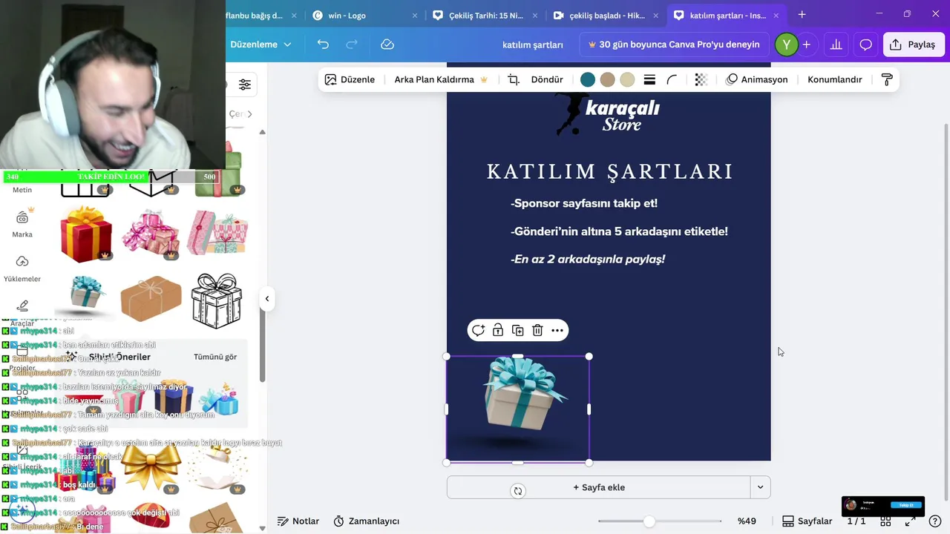Screen dimensions: 950x534
Task: Select the Sponsor sayfasını takip et line
Action: [584, 203]
